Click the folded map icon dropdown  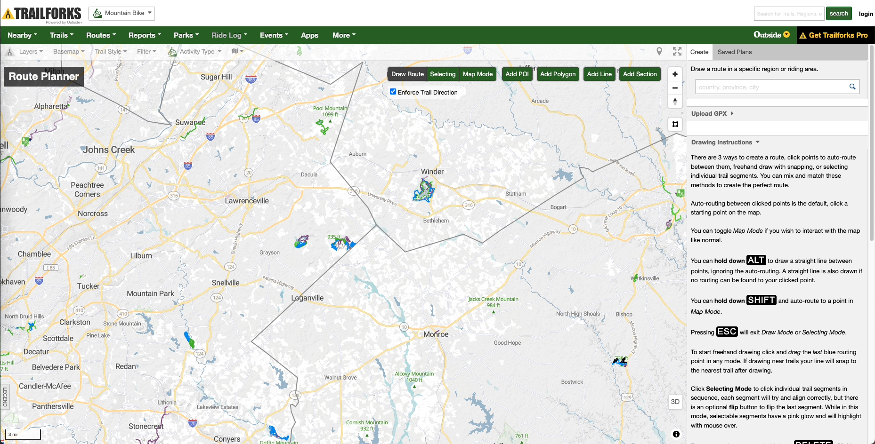pyautogui.click(x=237, y=51)
